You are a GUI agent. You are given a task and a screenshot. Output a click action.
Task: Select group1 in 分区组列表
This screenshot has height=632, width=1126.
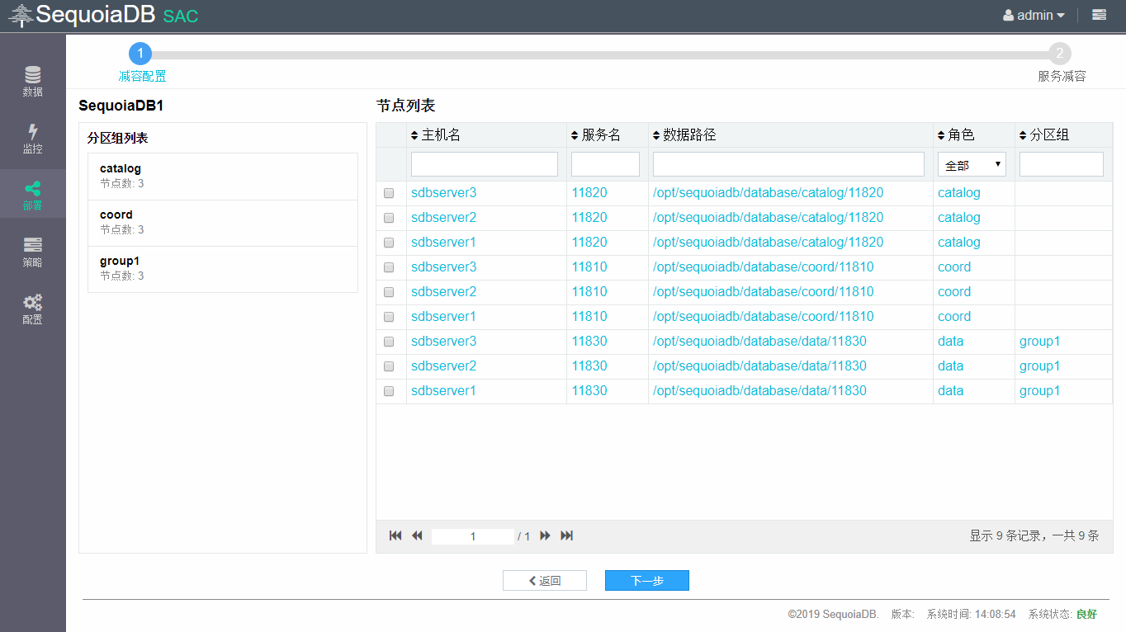[223, 269]
